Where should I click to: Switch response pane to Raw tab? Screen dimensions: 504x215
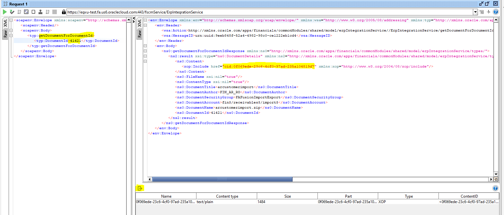[139, 34]
